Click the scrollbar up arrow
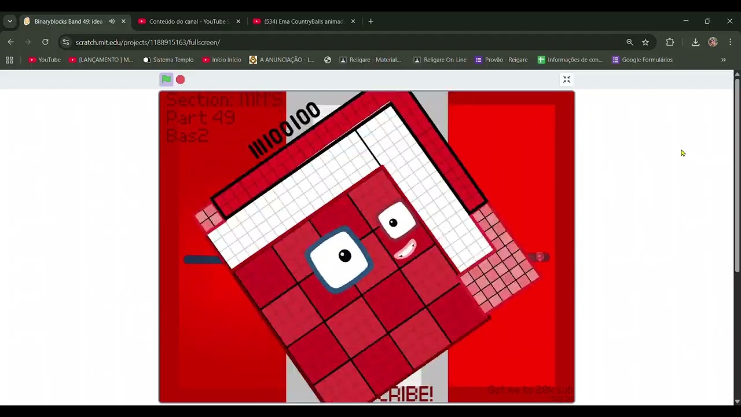741x417 pixels. (x=737, y=74)
